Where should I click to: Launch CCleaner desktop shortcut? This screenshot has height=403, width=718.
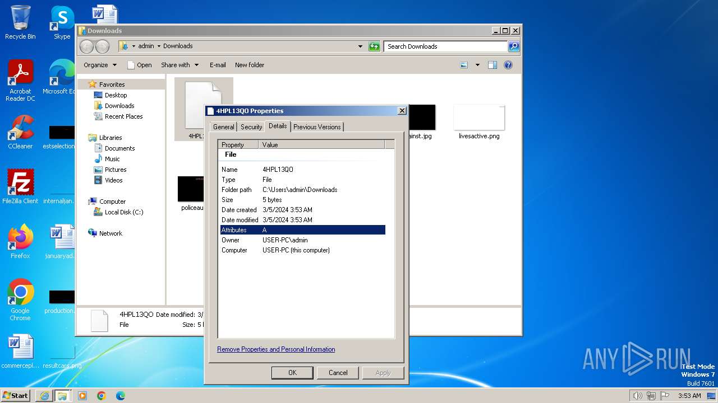coord(20,132)
